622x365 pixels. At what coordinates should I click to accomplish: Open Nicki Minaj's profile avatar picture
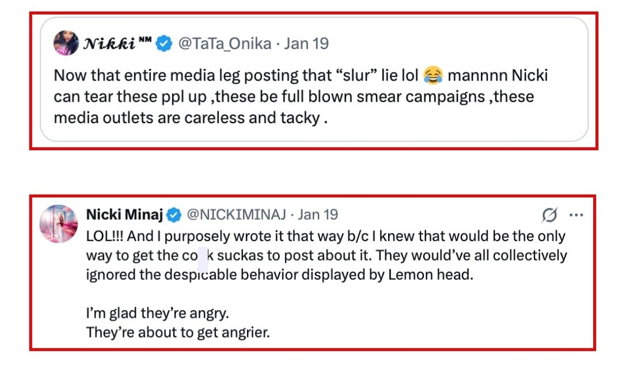(x=59, y=223)
